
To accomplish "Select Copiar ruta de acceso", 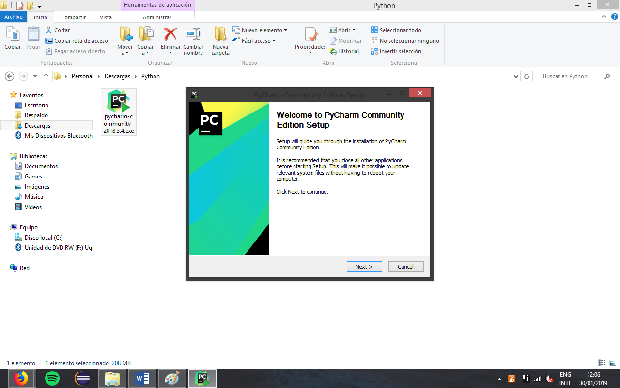I will (x=77, y=41).
